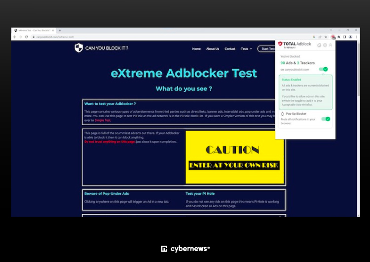The height and width of the screenshot is (262, 370).
Task: Click the scrollbar down arrow
Action: [359, 216]
